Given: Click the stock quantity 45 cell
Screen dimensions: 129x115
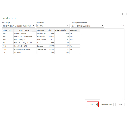Looking at the screenshot, I should (x=62, y=46).
